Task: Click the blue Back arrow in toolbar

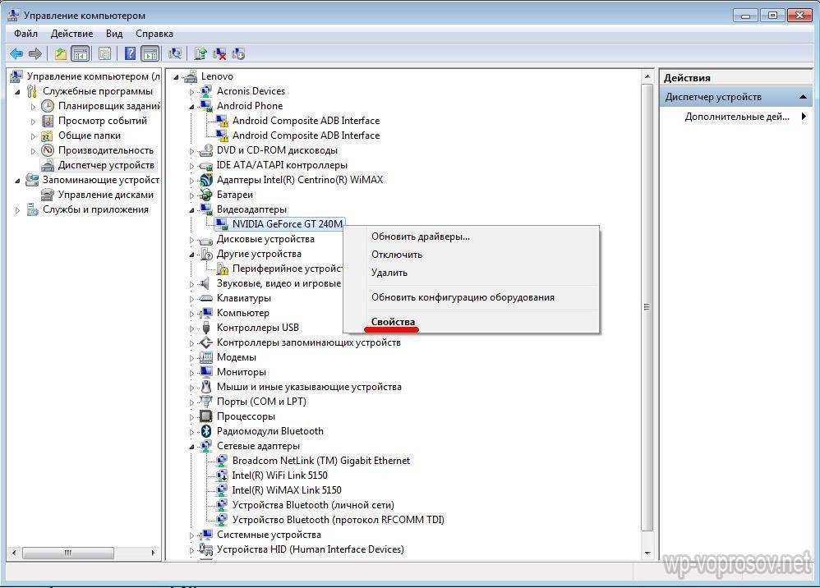Action: (16, 54)
